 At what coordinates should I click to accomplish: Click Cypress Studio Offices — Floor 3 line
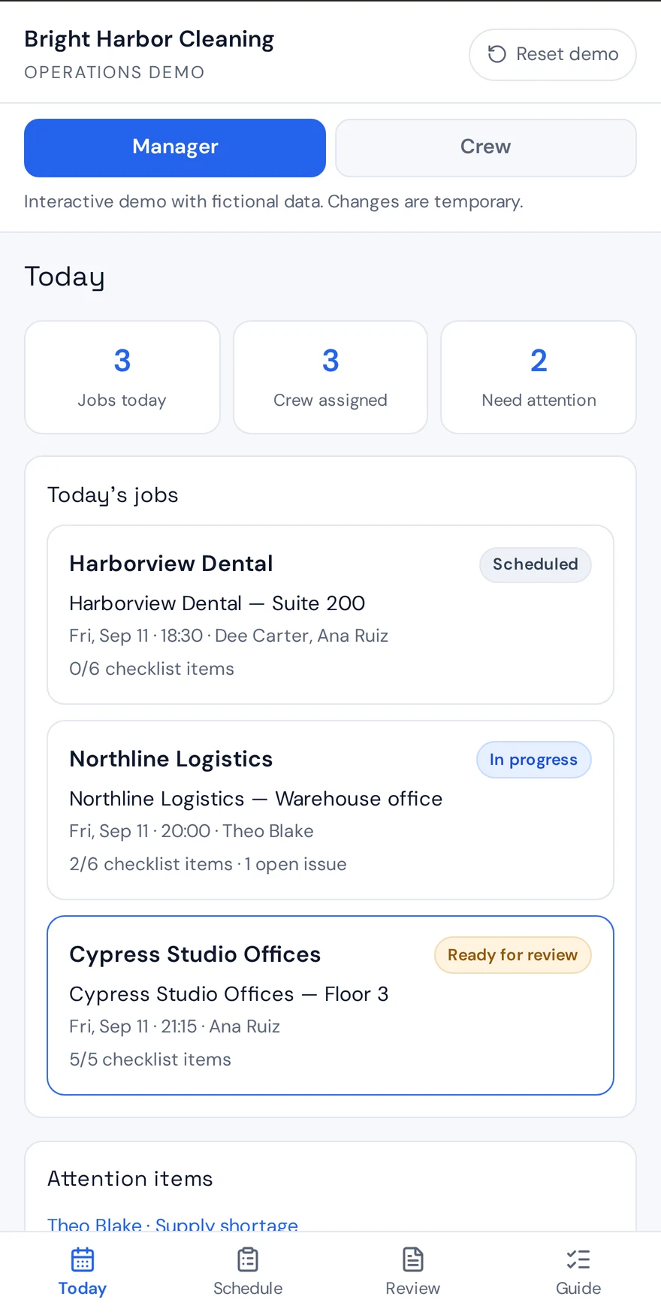(229, 994)
